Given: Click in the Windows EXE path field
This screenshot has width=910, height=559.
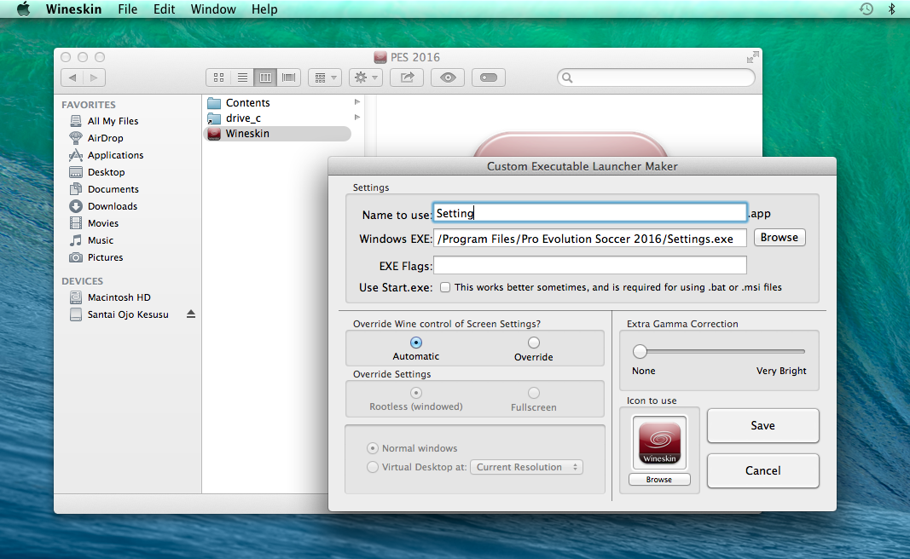Looking at the screenshot, I should point(589,239).
